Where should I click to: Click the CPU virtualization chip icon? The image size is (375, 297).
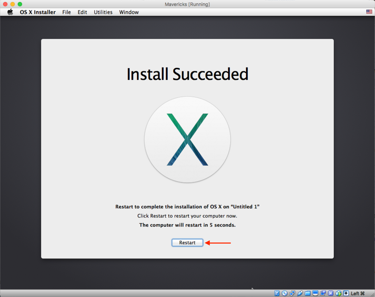pyautogui.click(x=331, y=293)
